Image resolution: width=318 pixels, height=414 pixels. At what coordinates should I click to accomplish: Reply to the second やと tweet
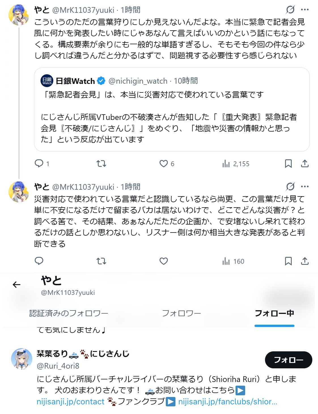[39, 261]
